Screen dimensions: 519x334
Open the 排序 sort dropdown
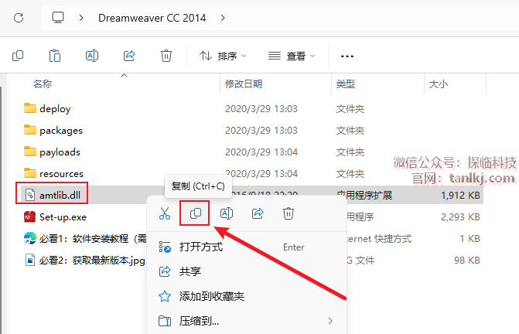tap(223, 56)
